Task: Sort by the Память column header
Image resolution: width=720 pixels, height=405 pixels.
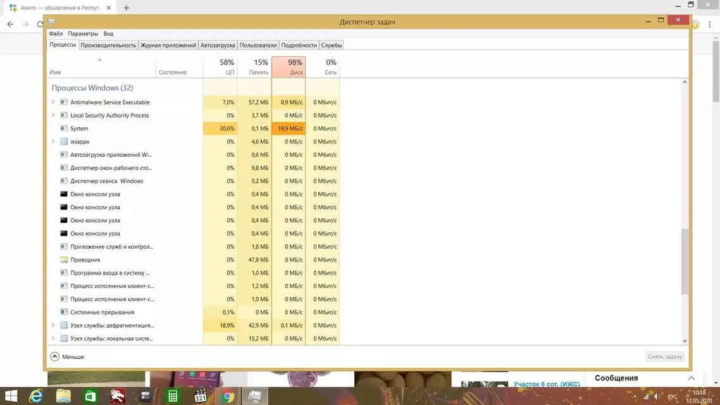Action: 254,66
